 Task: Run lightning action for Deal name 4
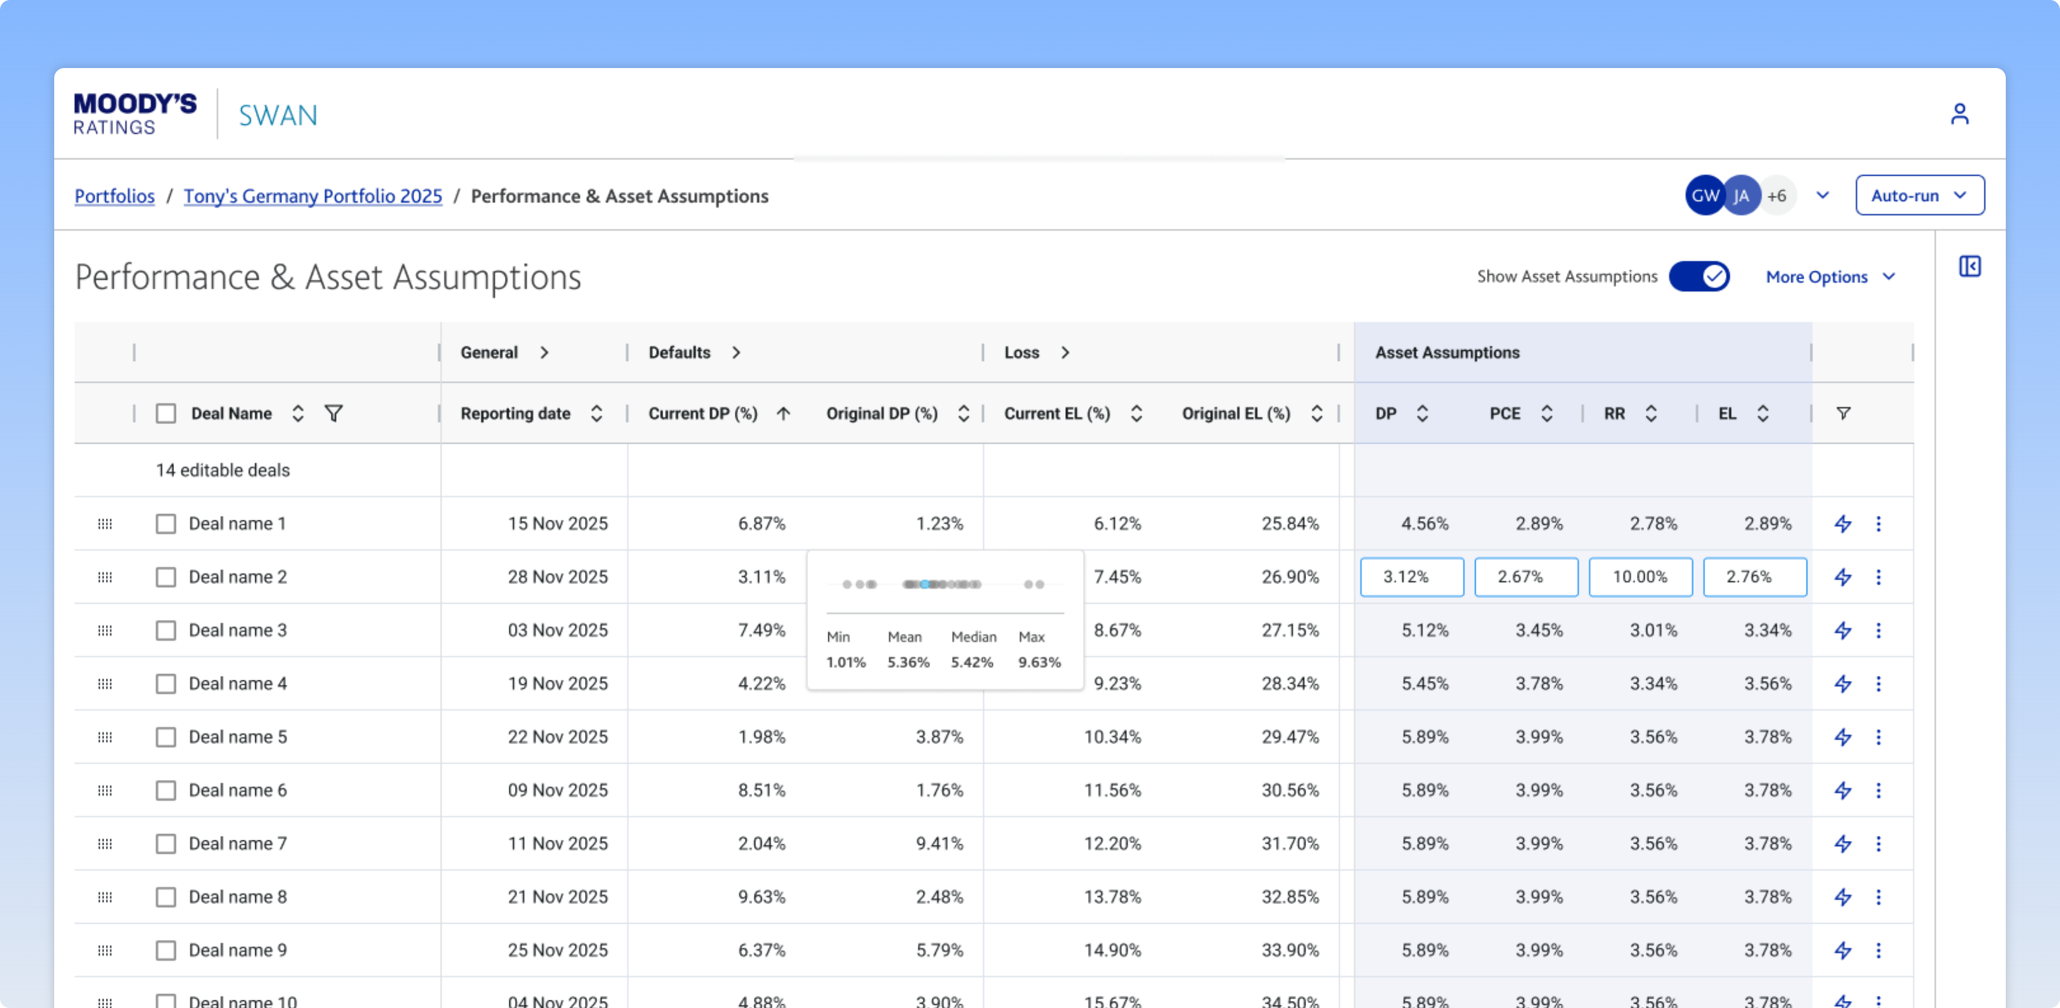(x=1843, y=684)
